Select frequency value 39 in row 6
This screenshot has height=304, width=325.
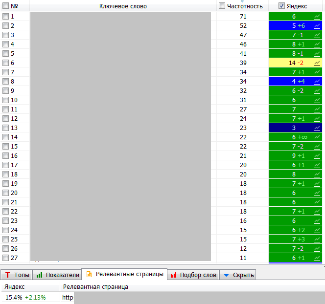point(243,63)
